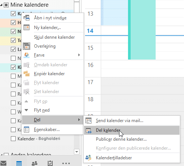The height and width of the screenshot is (166, 184).
Task: Collapse the Mine kalendere group arrow
Action: tap(1, 5)
